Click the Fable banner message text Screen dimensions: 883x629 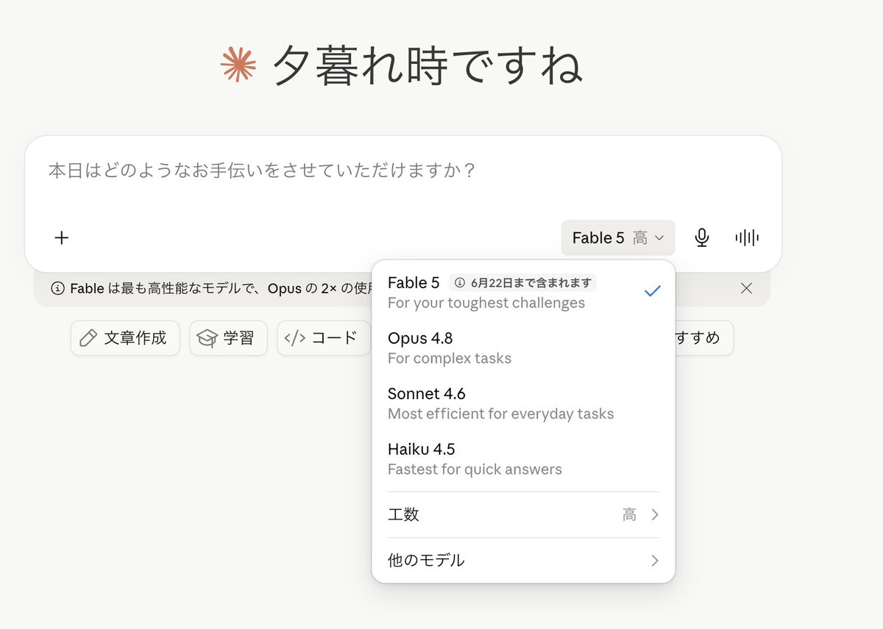222,288
